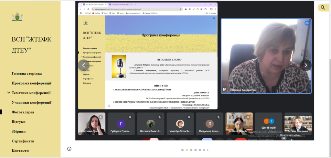
Task: Expand the Тематика конференції chevron
Action: pos(9,93)
